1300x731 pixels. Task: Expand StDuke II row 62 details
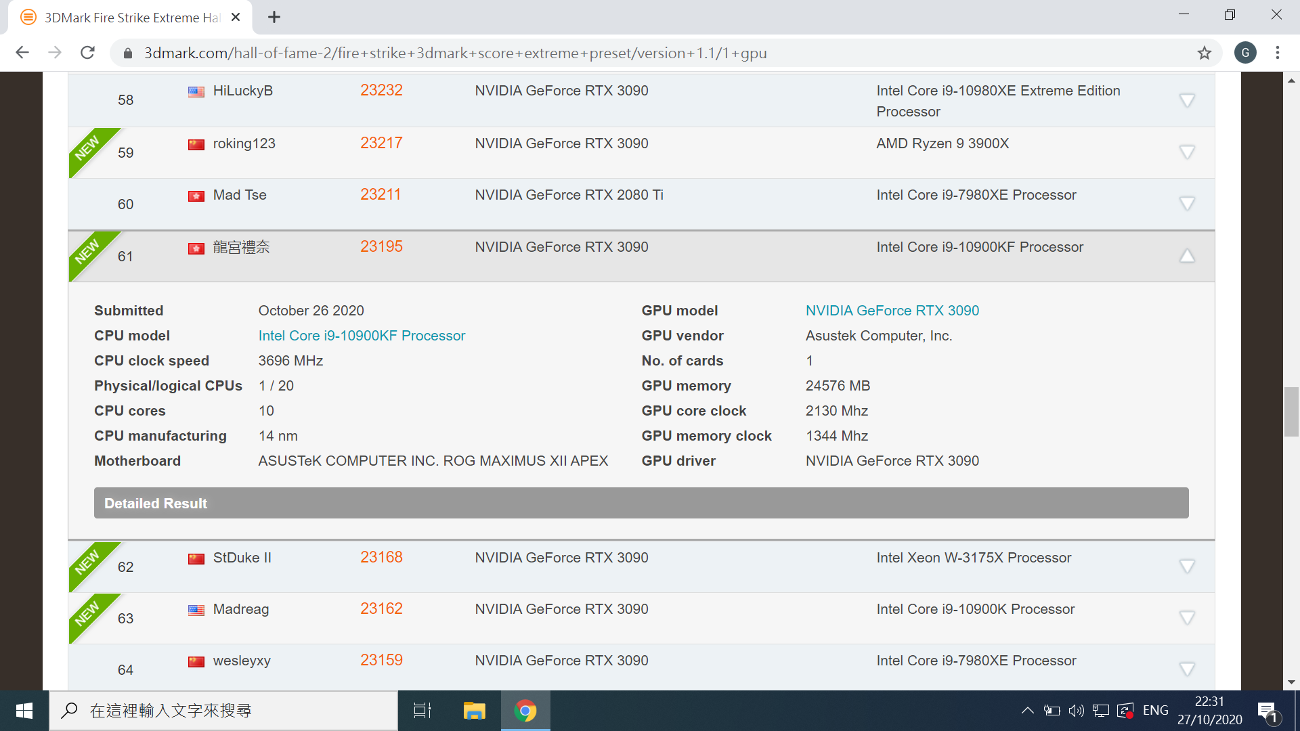1186,567
